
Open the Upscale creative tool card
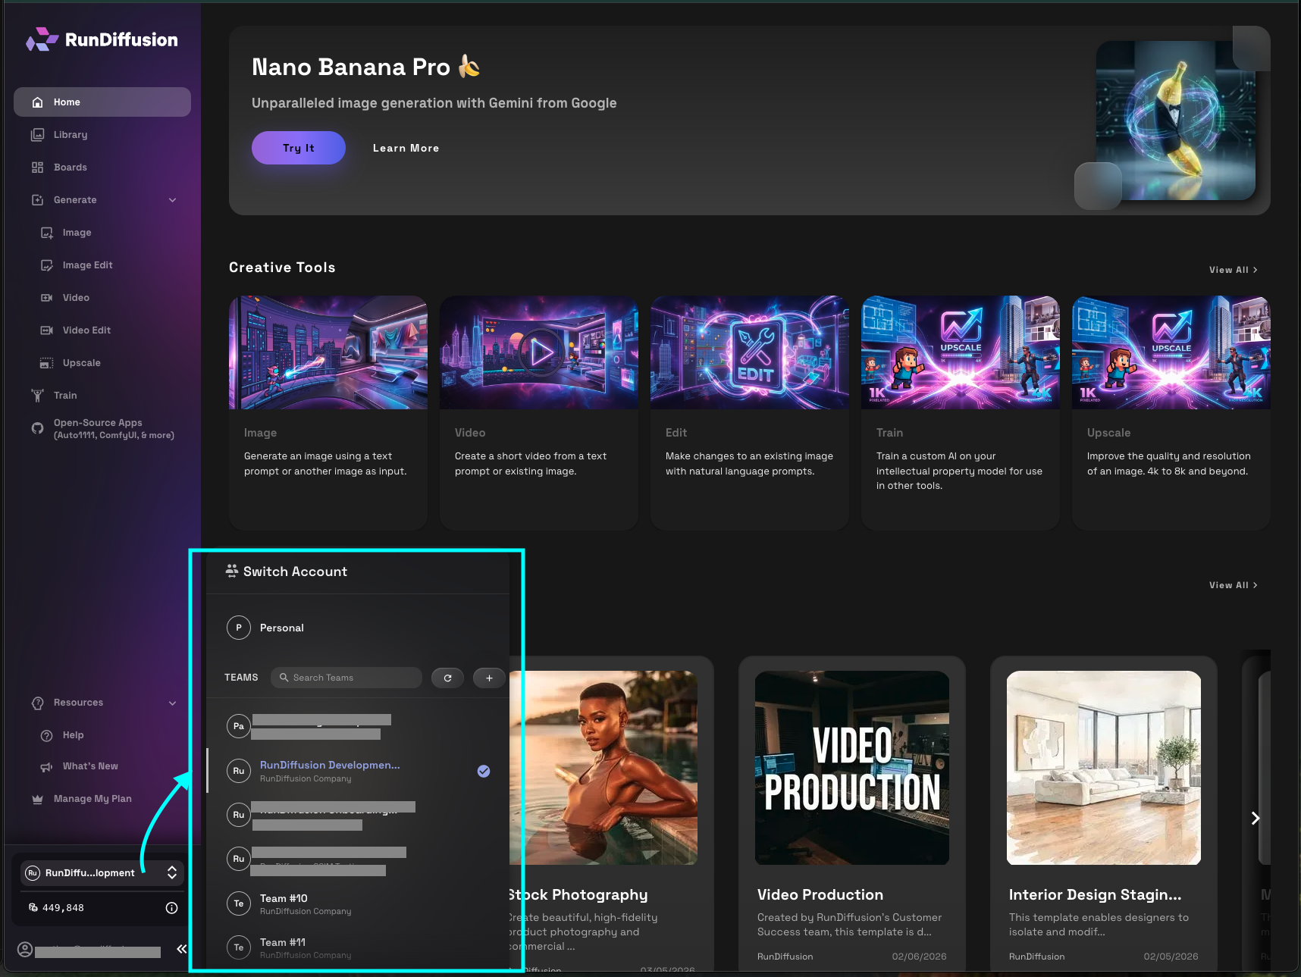click(x=1171, y=412)
